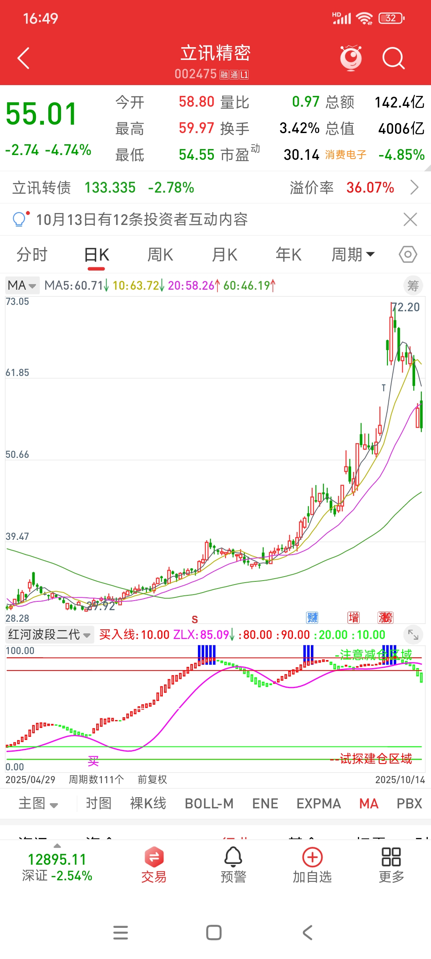
Task: Select the 日K daily chart tab
Action: pos(97,255)
